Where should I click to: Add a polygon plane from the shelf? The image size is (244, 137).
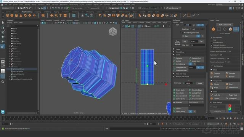click(30, 15)
